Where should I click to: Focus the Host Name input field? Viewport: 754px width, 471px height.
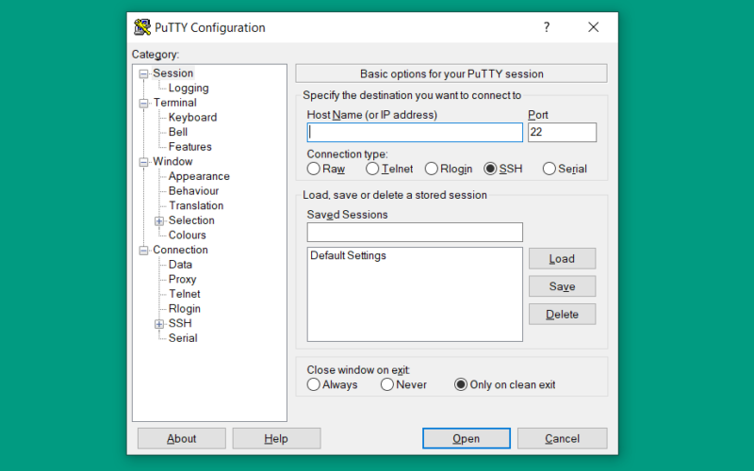tap(415, 133)
